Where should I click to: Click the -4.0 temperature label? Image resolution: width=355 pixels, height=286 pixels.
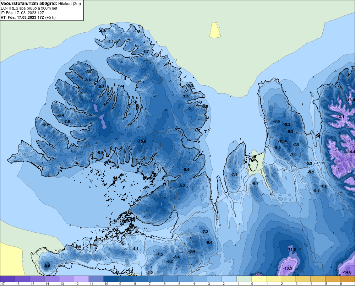(98, 239)
